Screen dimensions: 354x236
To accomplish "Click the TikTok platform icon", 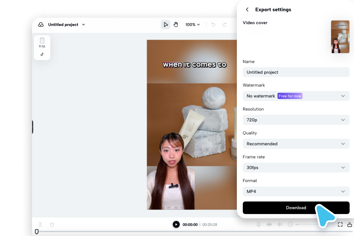I will click(42, 54).
